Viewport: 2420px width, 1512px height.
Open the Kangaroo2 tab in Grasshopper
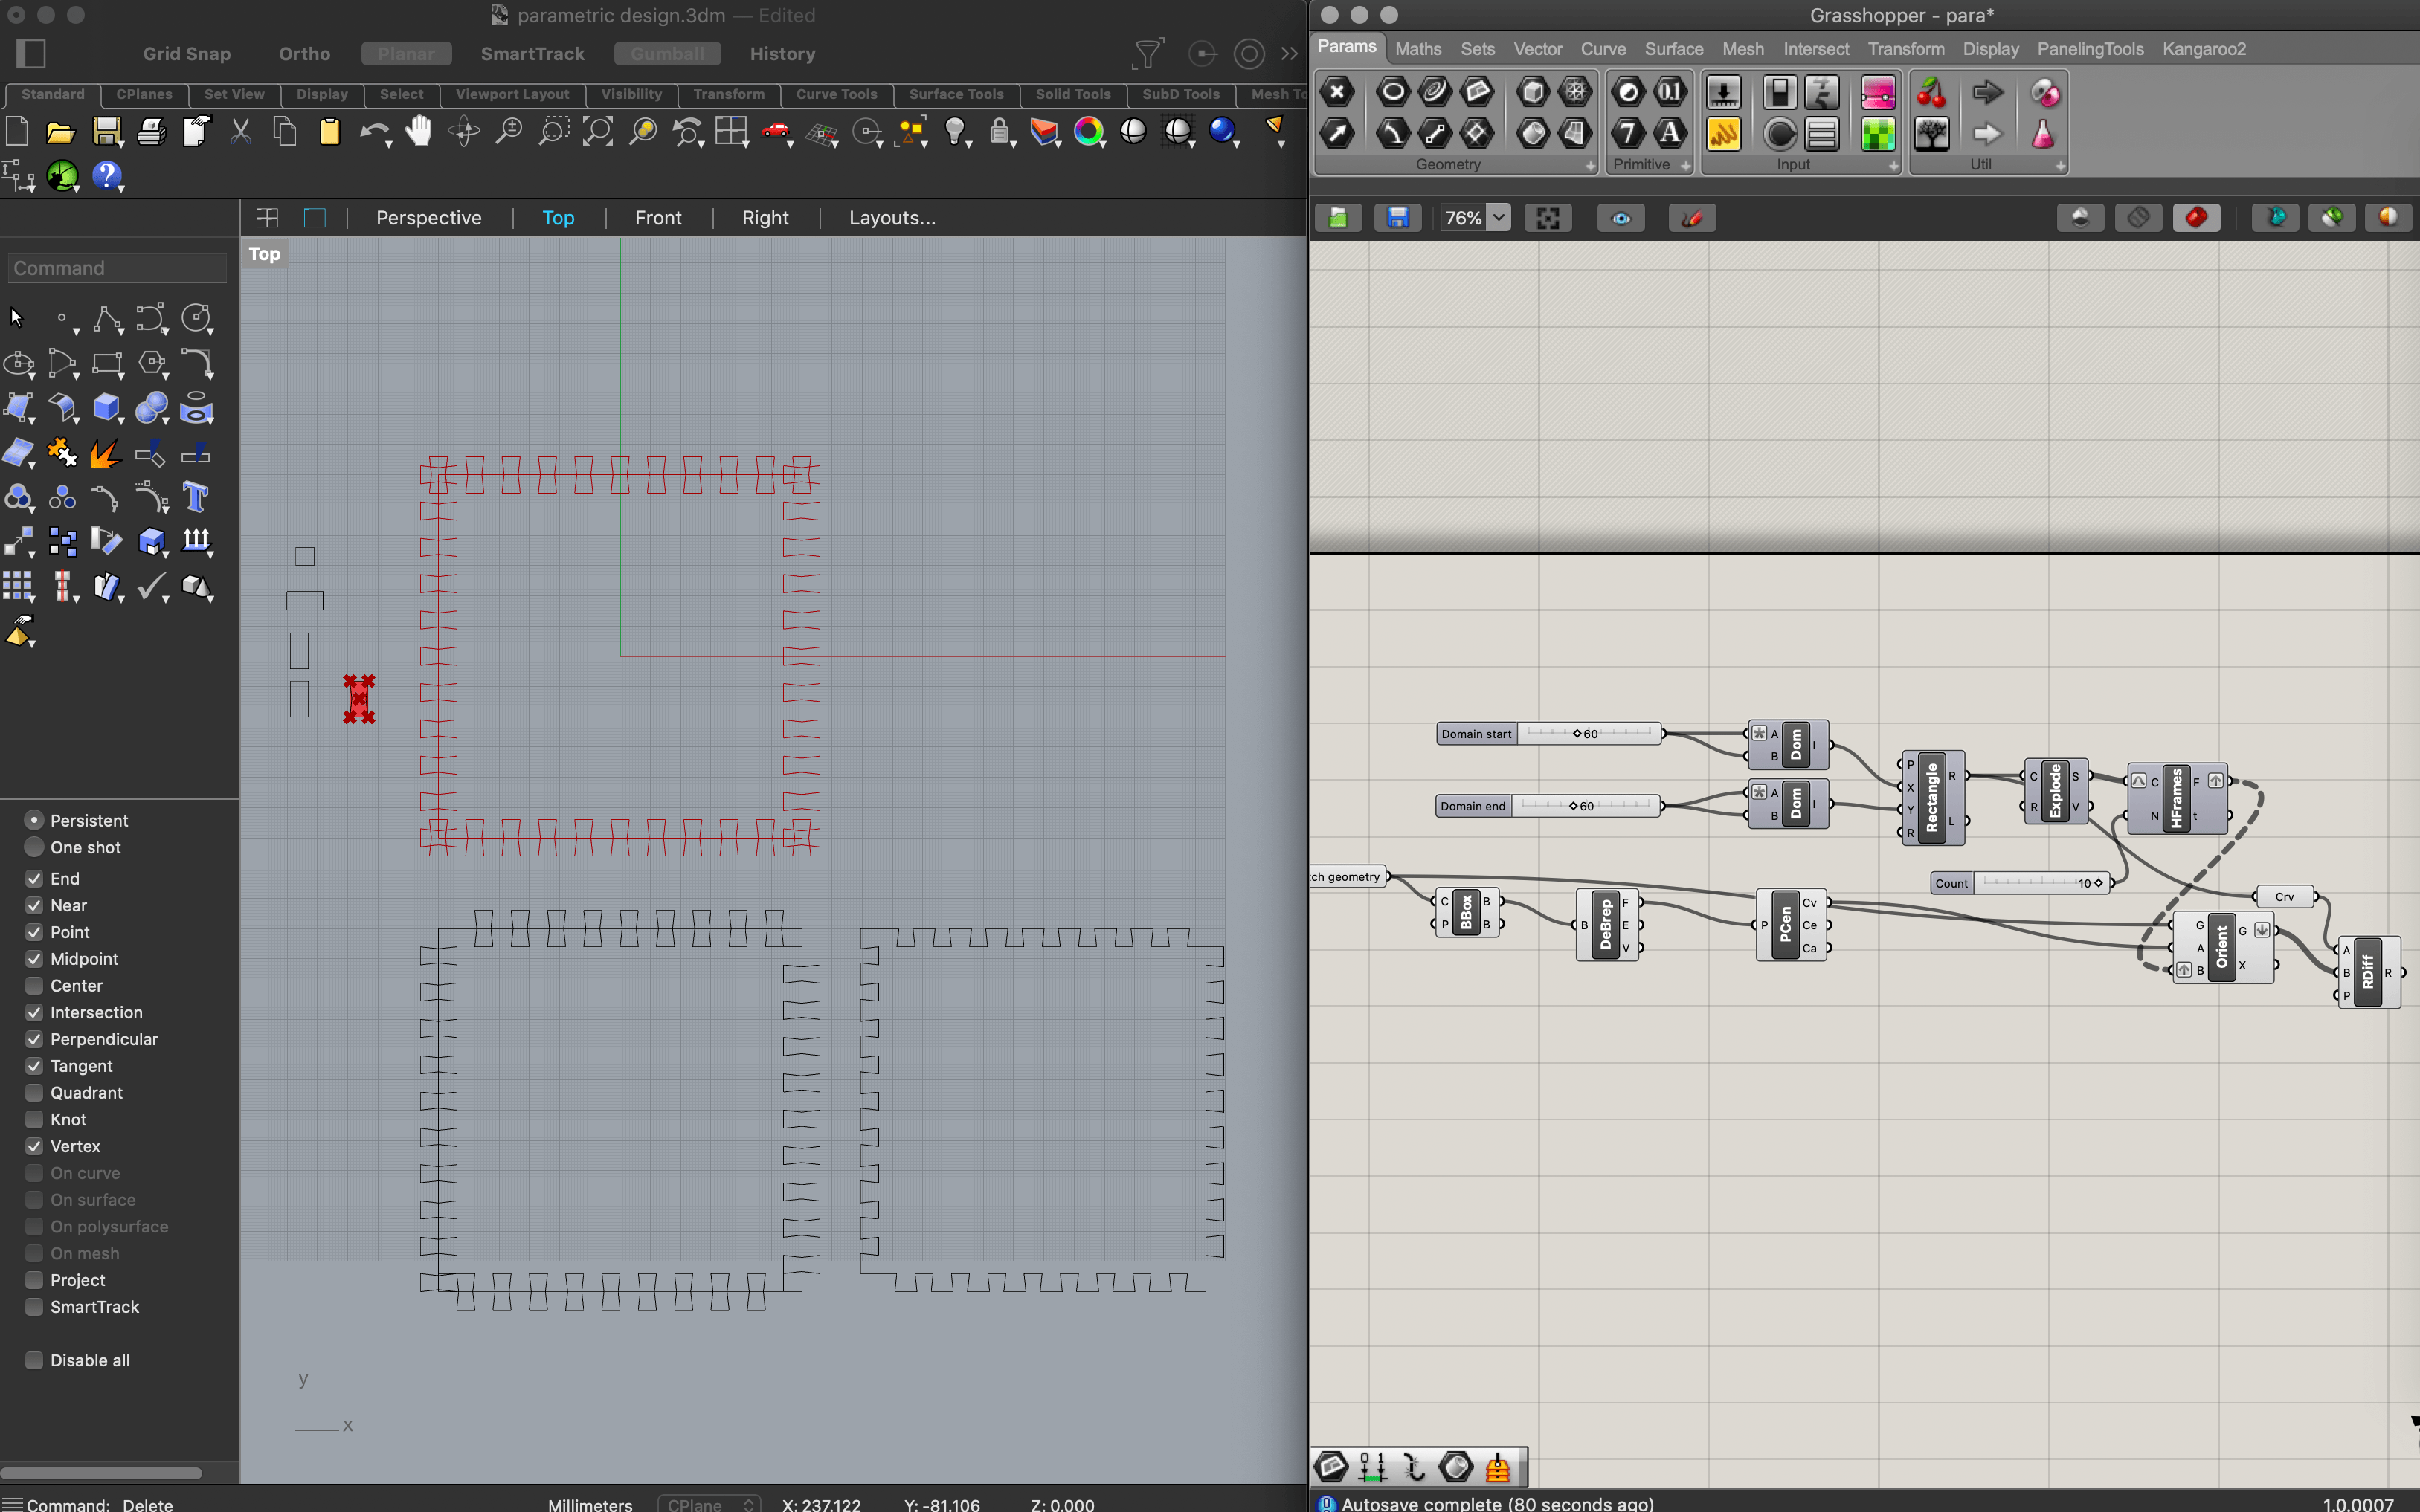(x=2203, y=49)
